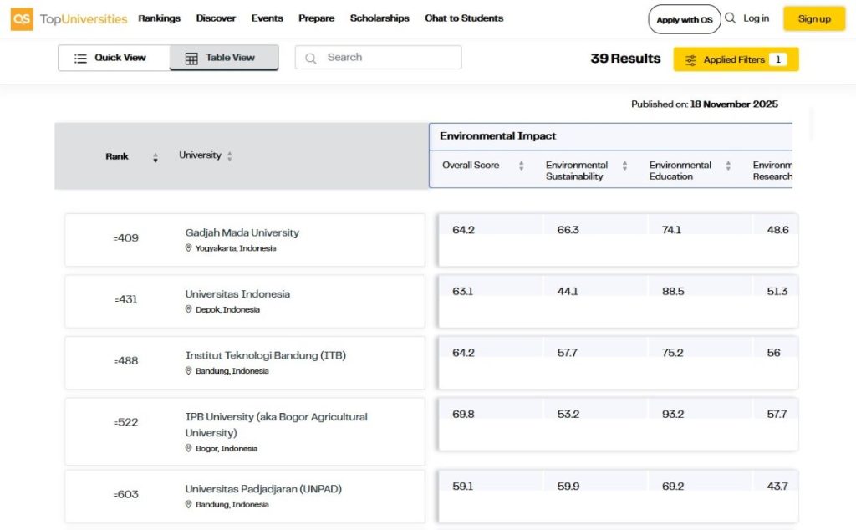This screenshot has width=856, height=530.
Task: Click Universitas Indonesia sustainability score 44.1
Action: pyautogui.click(x=568, y=292)
